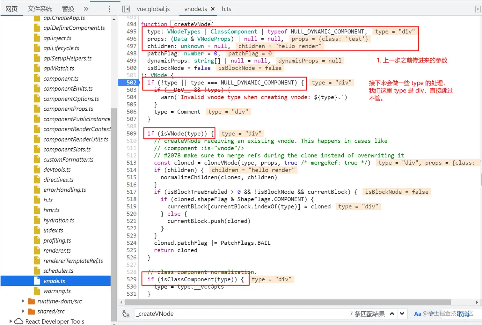The width and height of the screenshot is (482, 325).
Task: Click the componentPublicInstance file icon
Action: tap(37, 119)
